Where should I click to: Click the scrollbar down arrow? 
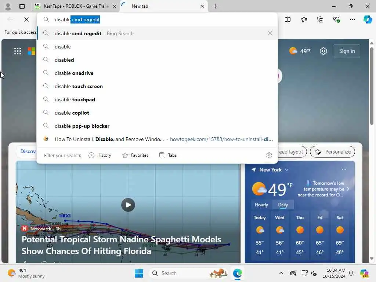(372, 259)
